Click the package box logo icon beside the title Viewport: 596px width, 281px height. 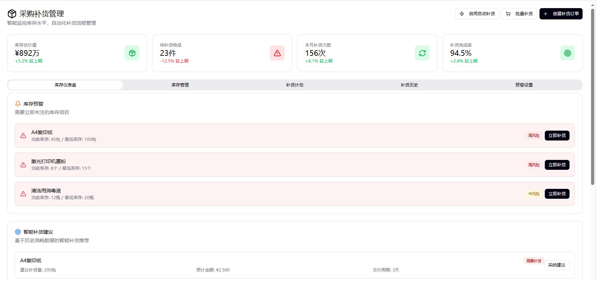click(12, 14)
